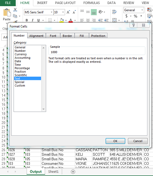The width and height of the screenshot is (153, 176).
Task: Open the font name dropdown
Action: pyautogui.click(x=51, y=12)
